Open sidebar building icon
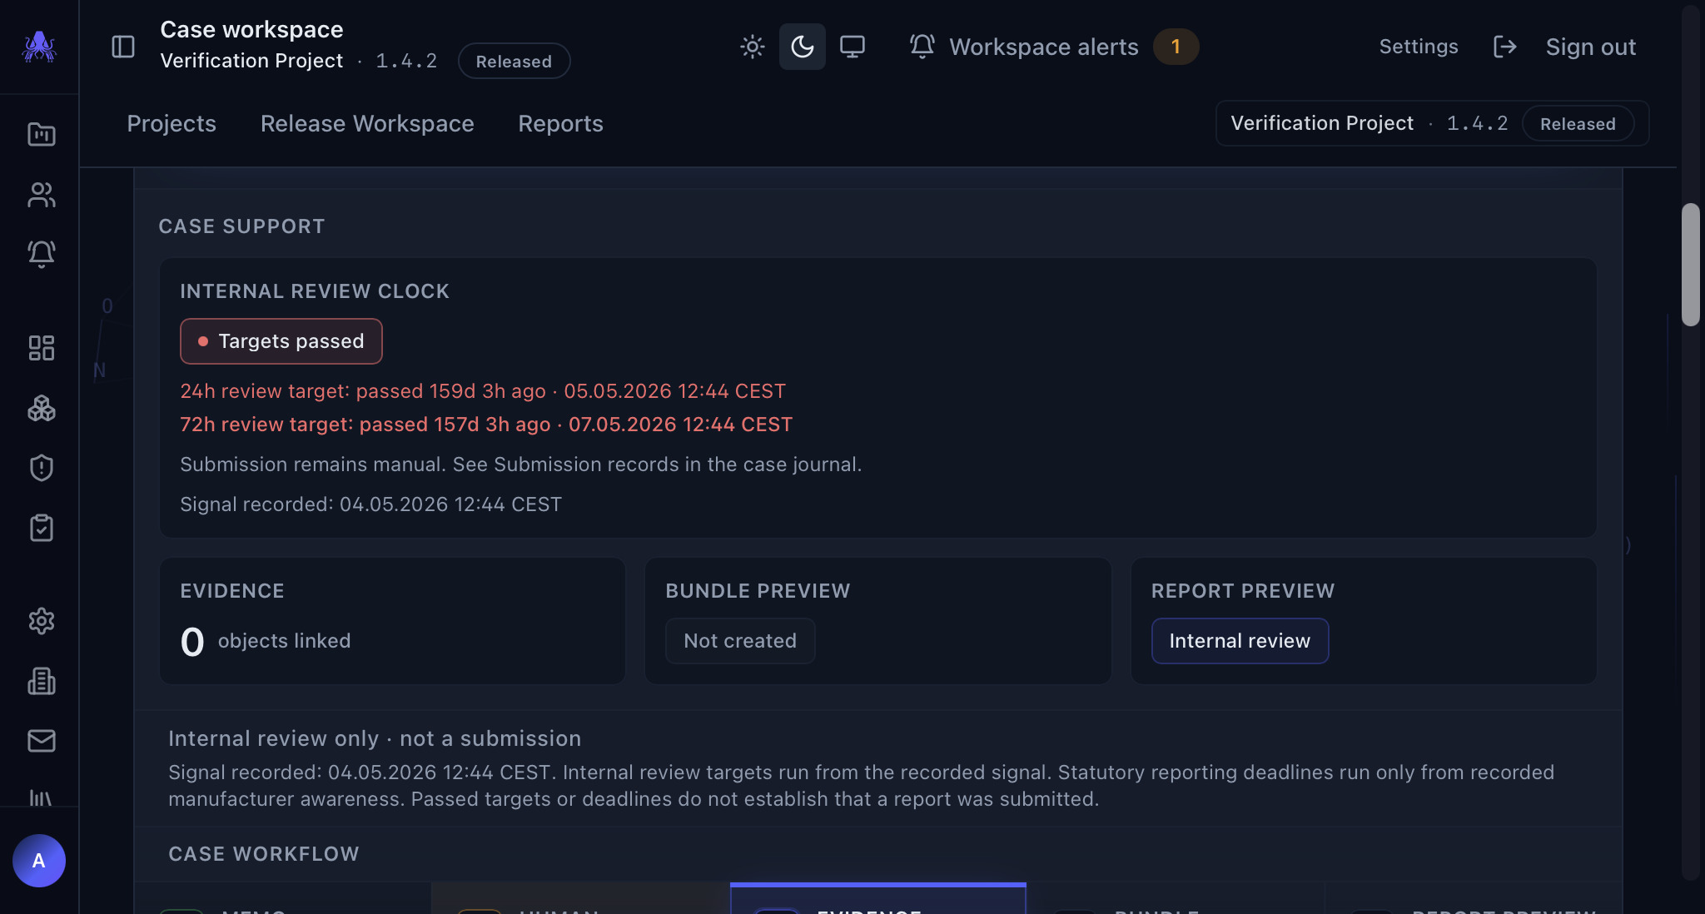This screenshot has height=914, width=1705. coord(41,681)
